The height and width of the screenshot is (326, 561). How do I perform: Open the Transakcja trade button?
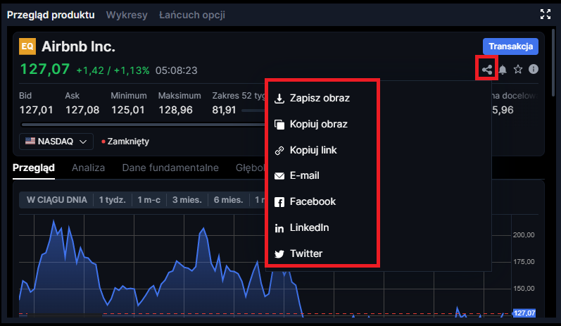click(x=510, y=46)
